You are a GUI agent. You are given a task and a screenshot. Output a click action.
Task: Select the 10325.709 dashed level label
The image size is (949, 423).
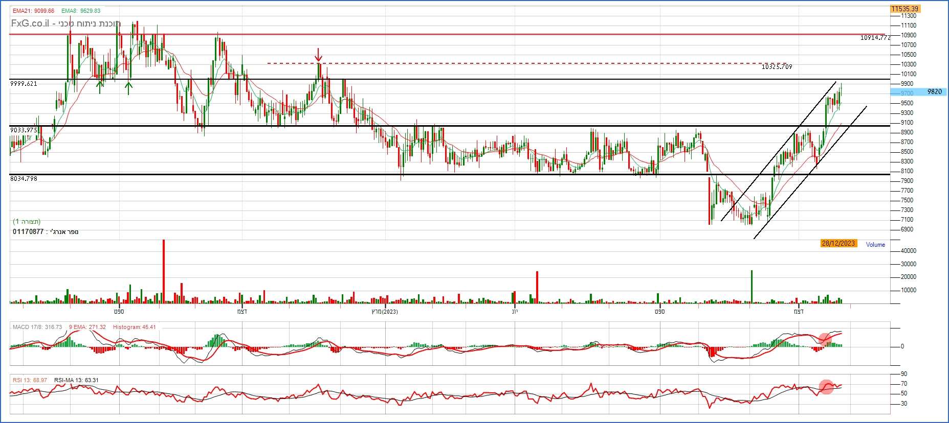point(777,67)
